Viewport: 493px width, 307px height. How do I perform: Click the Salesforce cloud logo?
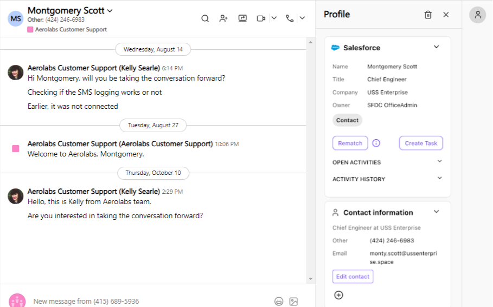pos(335,48)
